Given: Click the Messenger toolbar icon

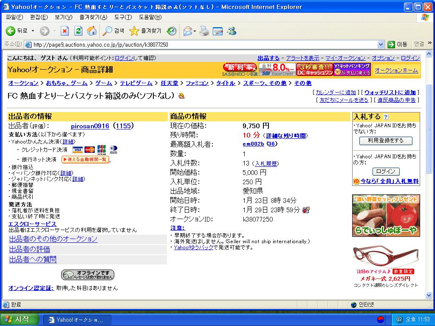Looking at the screenshot, I should click(x=232, y=31).
